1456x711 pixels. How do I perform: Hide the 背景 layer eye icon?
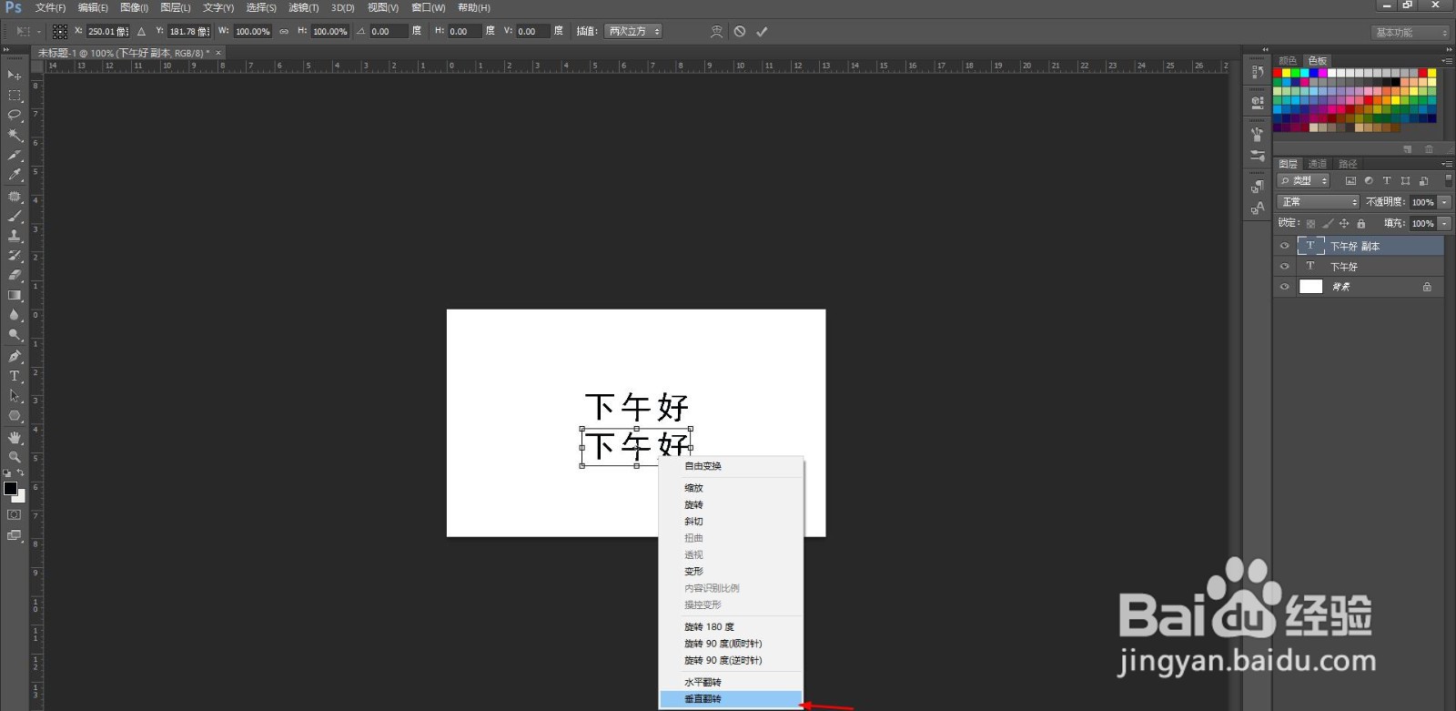(1284, 287)
